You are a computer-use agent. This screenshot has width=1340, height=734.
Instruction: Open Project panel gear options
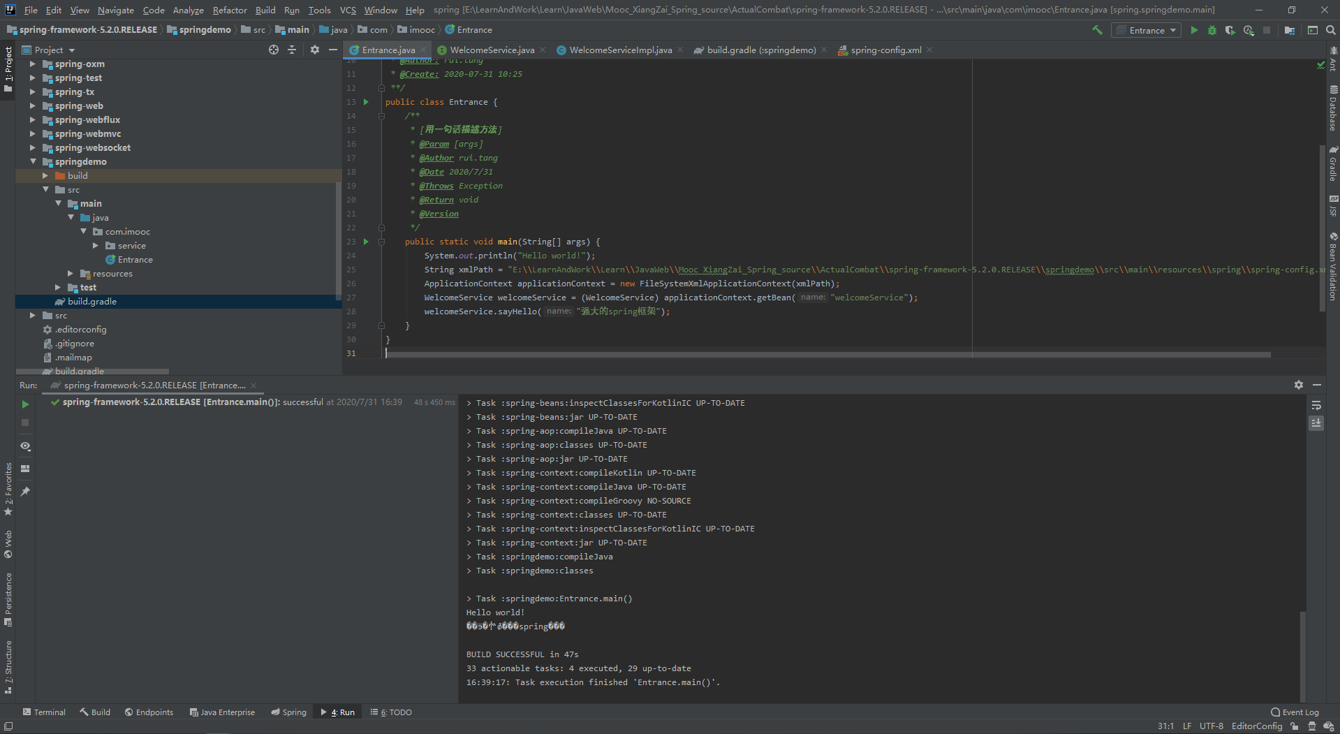click(315, 50)
